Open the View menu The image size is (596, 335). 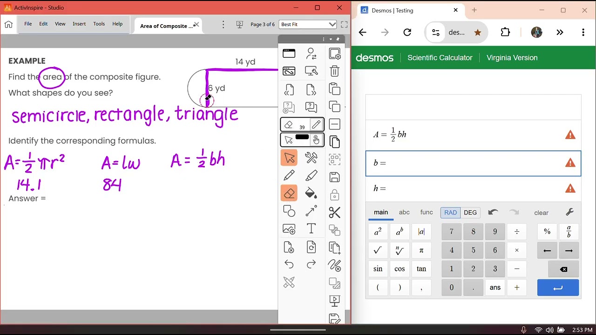point(60,24)
